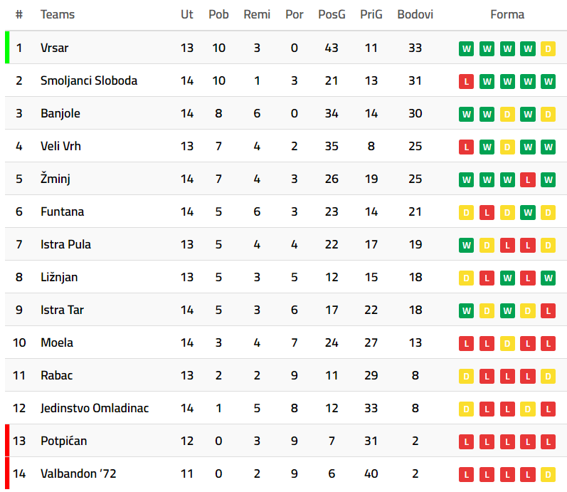The height and width of the screenshot is (492, 567).
Task: Sort table by Bodovi column header
Action: [415, 14]
